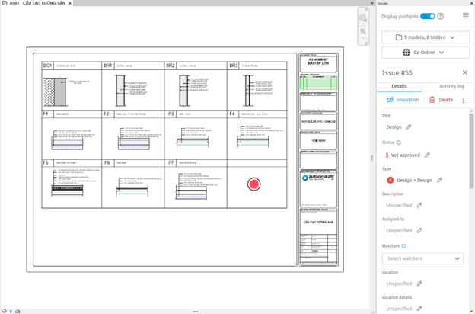
Task: Click the blue pin status bar icon
Action: click(11, 311)
